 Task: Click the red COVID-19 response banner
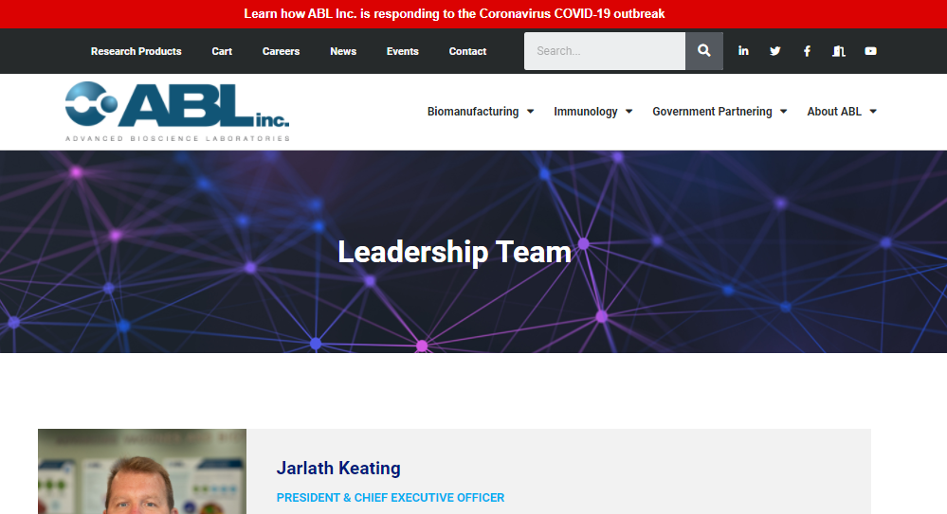click(x=454, y=14)
